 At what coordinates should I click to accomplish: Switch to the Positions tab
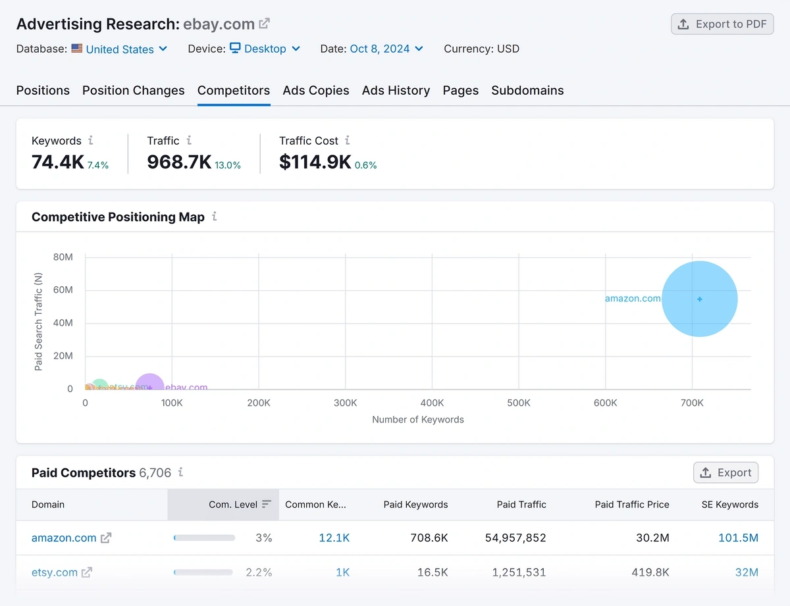43,90
